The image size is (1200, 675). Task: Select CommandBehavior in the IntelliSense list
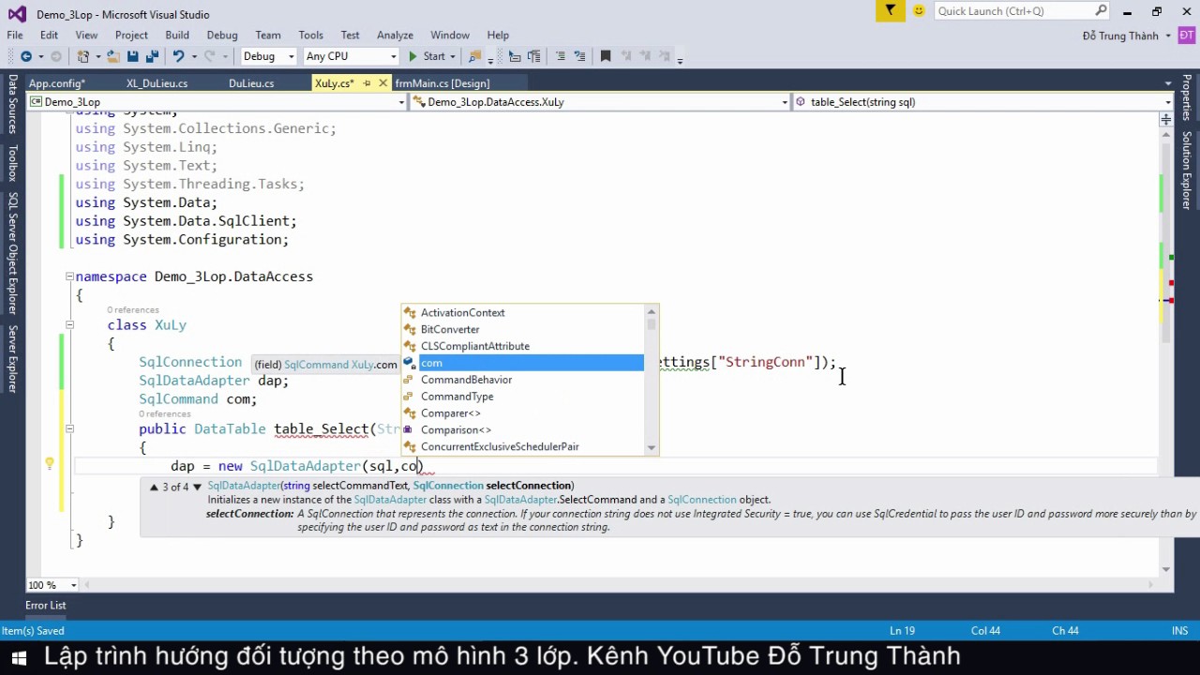[466, 380]
